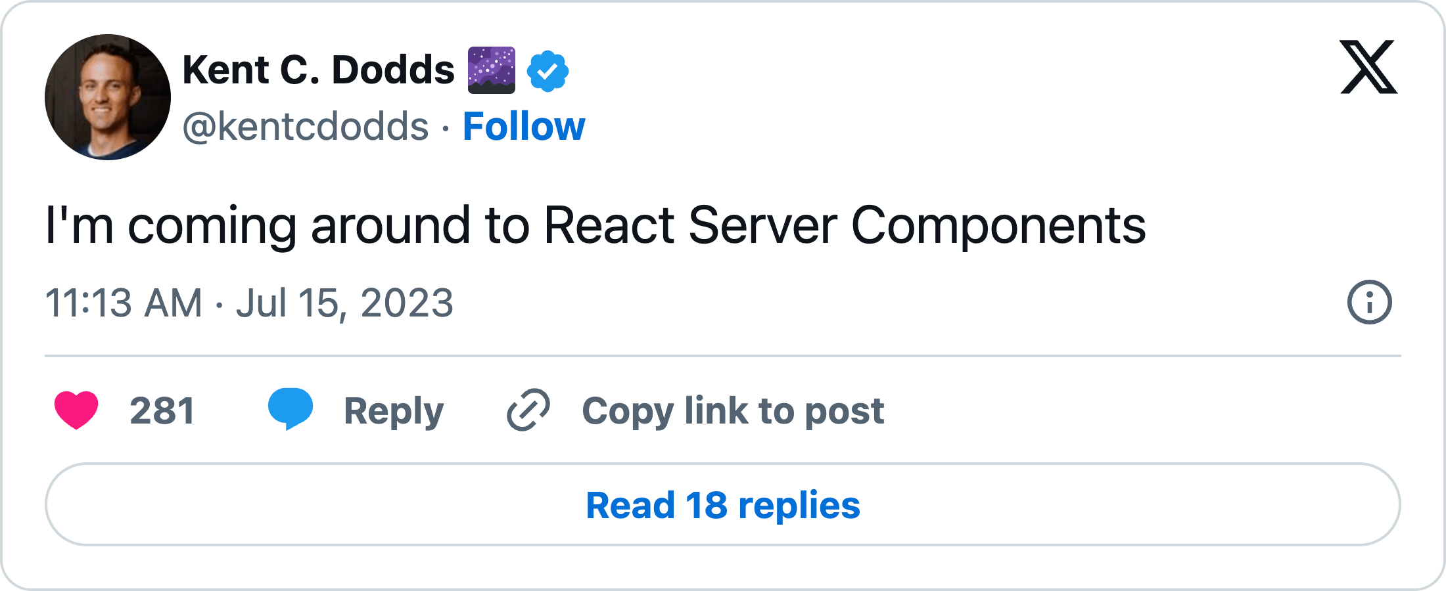Viewport: 1446px width, 591px height.
Task: Open Kent C. Dodds' profile photo
Action: [108, 97]
